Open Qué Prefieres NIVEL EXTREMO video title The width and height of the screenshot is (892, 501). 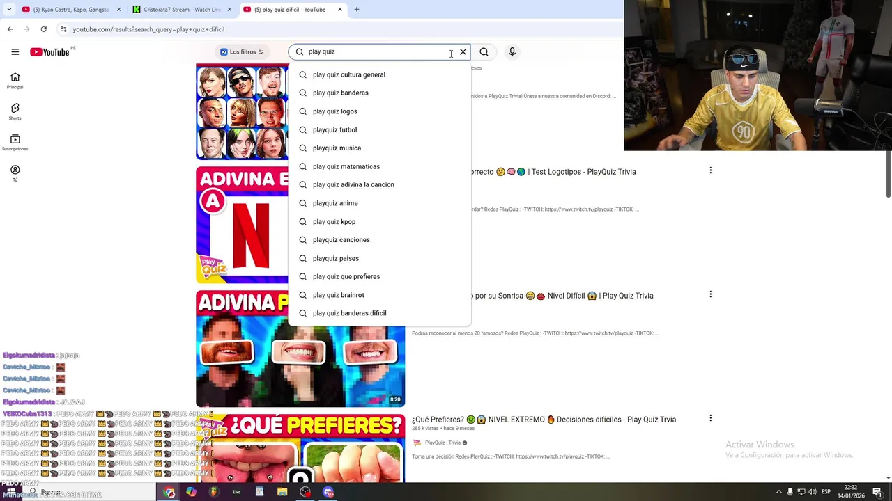pyautogui.click(x=544, y=420)
